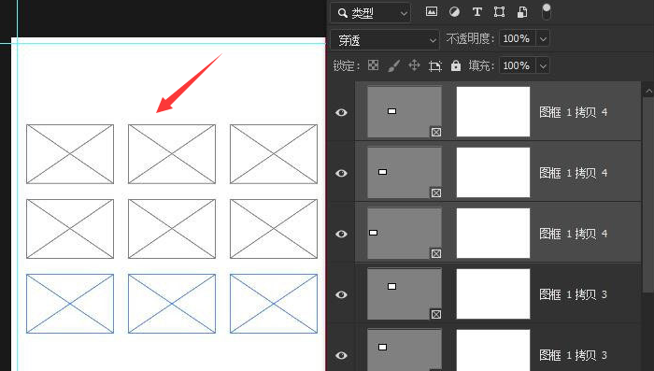Lock transparent pixels checkerboard icon
The image size is (654, 371).
(x=374, y=65)
